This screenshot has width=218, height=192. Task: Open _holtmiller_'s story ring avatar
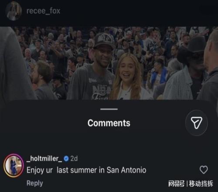point(14,166)
